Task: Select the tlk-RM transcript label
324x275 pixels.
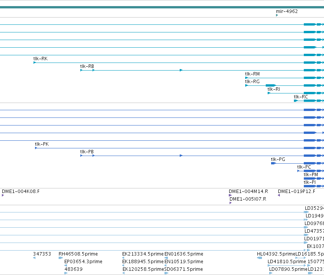Action: point(252,74)
